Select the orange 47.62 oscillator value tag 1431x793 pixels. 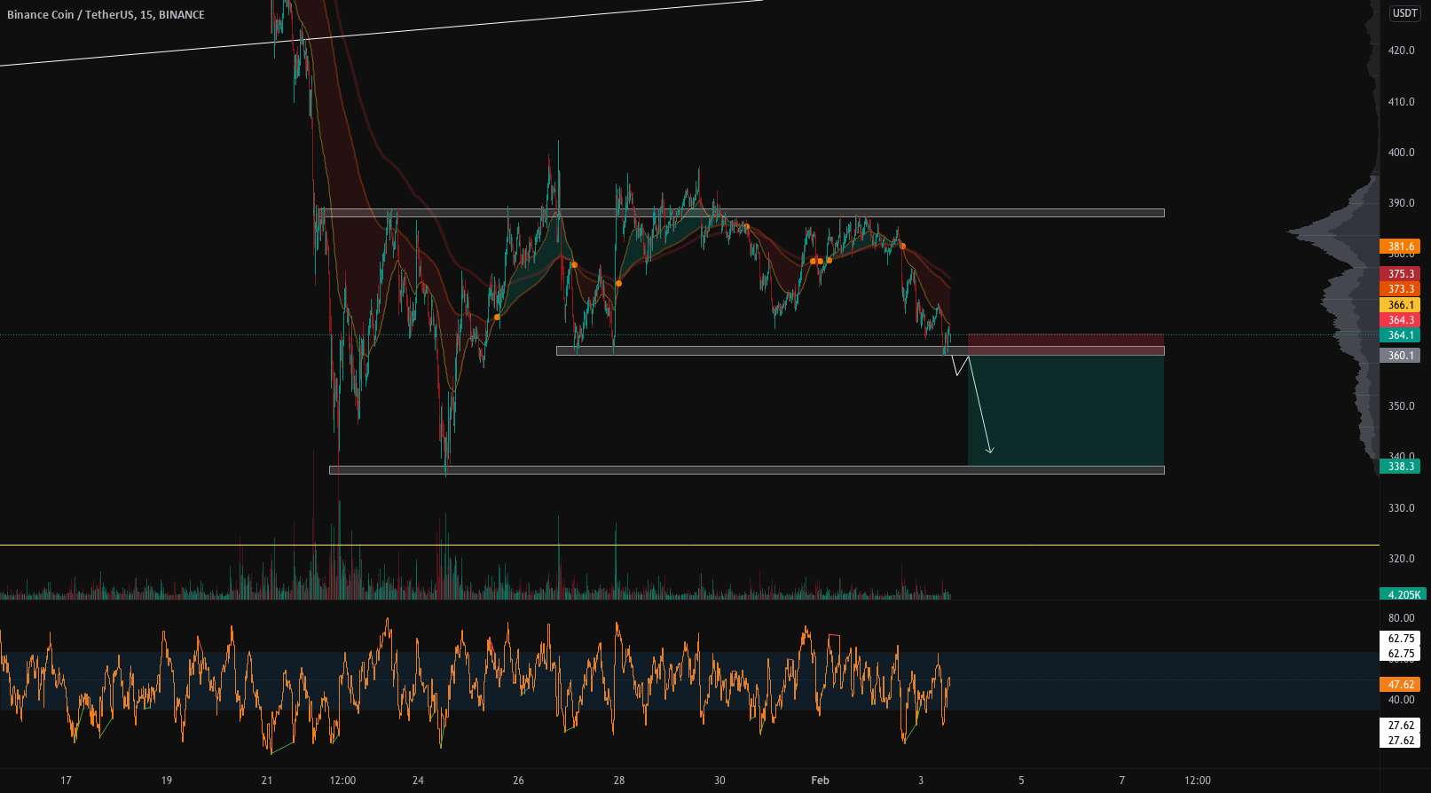coord(1400,685)
